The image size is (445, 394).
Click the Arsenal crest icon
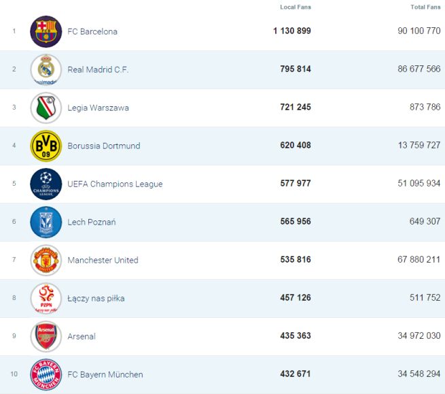point(46,336)
